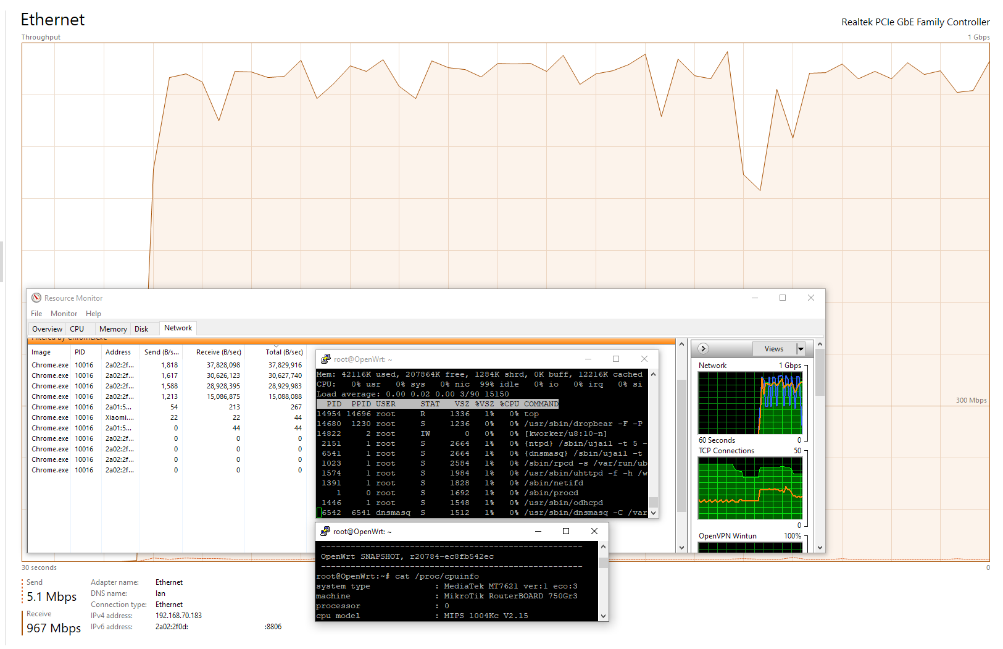Screen dimensions: 1003x649
Task: Switch to the CPU tab
Action: [x=77, y=329]
